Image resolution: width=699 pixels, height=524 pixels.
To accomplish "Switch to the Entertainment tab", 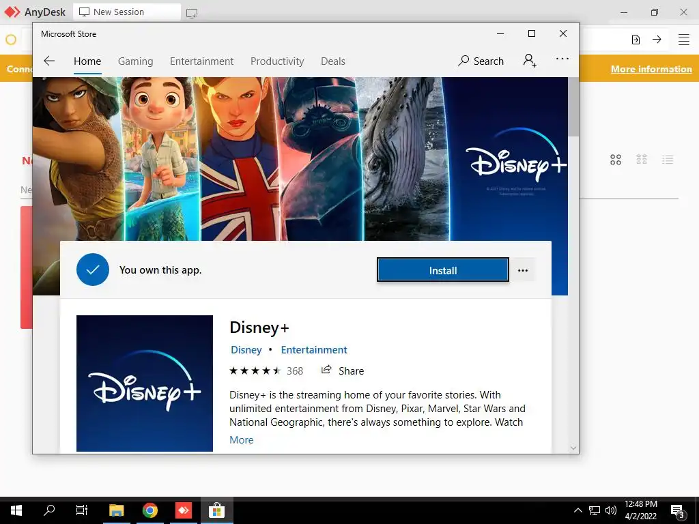I will coord(201,61).
